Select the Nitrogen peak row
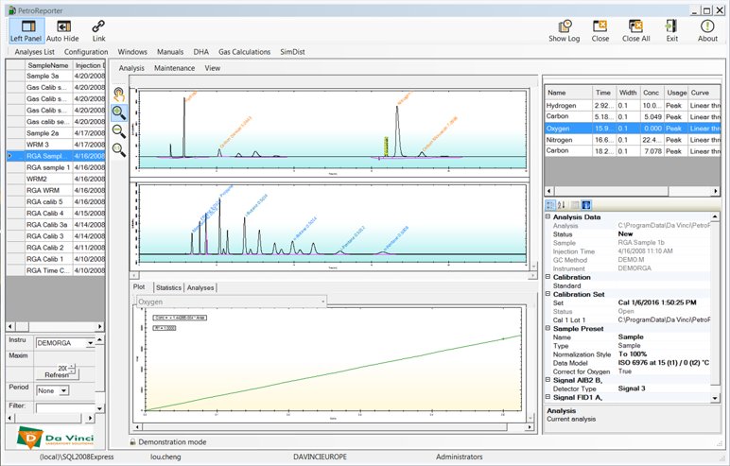 [x=633, y=140]
